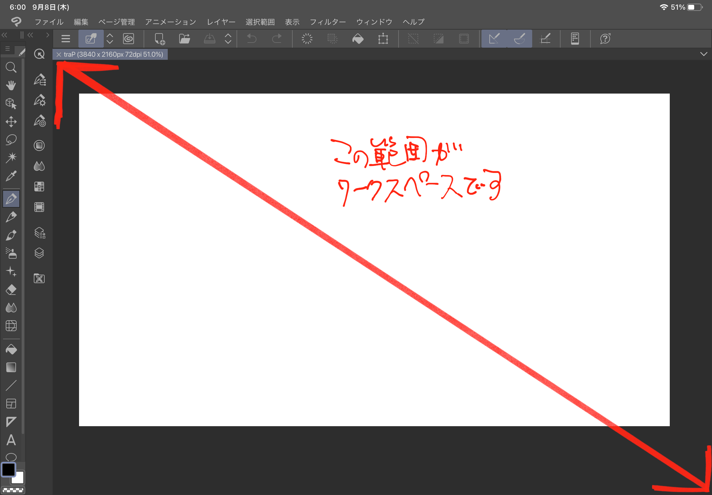Open the canvas tab list chevron at far right
The width and height of the screenshot is (712, 495).
click(704, 54)
